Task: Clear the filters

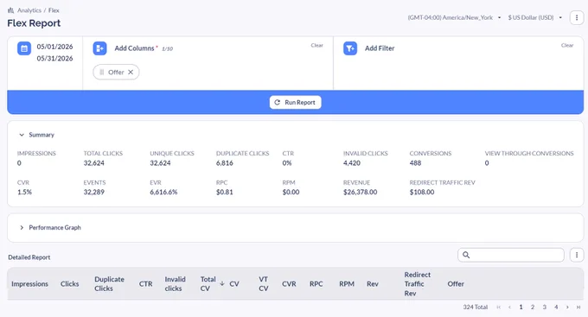Action: (567, 45)
